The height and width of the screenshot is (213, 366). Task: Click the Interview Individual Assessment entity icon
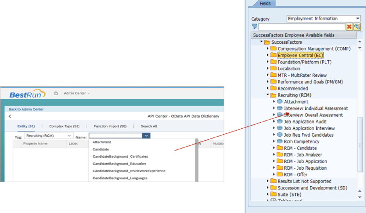point(280,108)
